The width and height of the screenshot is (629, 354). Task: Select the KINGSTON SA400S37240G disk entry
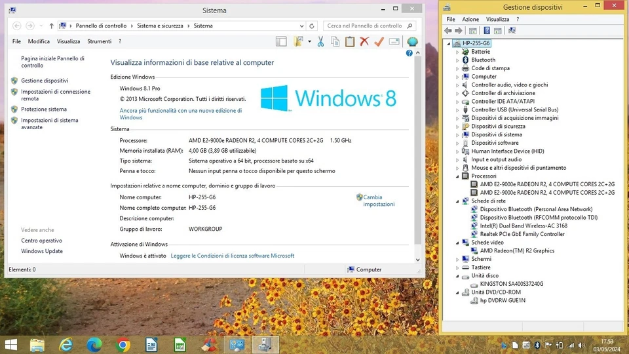tap(512, 284)
